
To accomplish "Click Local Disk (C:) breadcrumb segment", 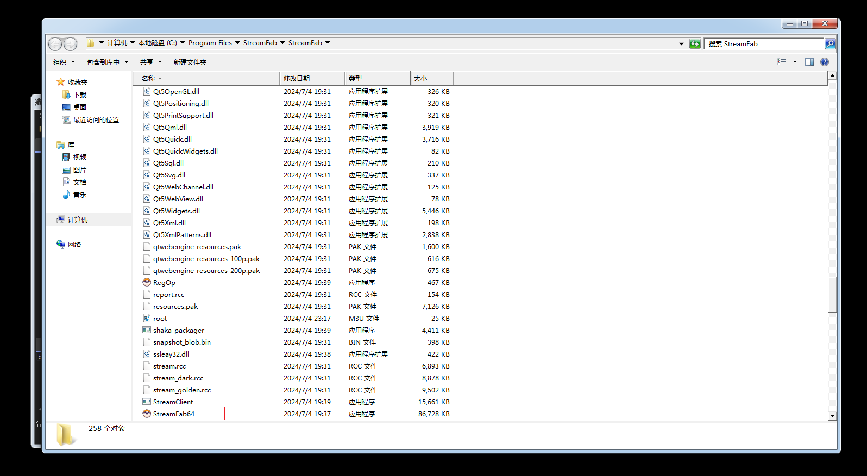I will point(158,42).
